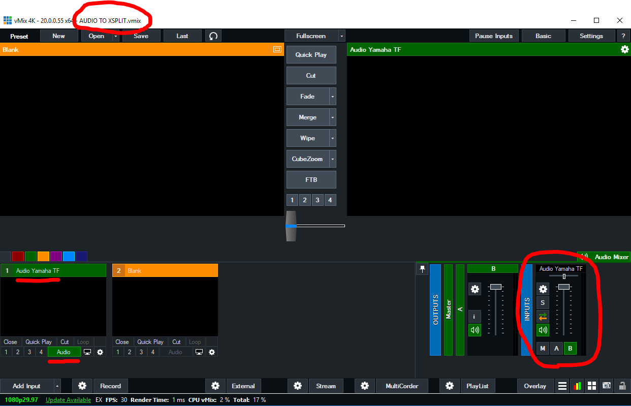The height and width of the screenshot is (406, 631).
Task: Toggle the green Audio button on input 1
Action: 64,352
